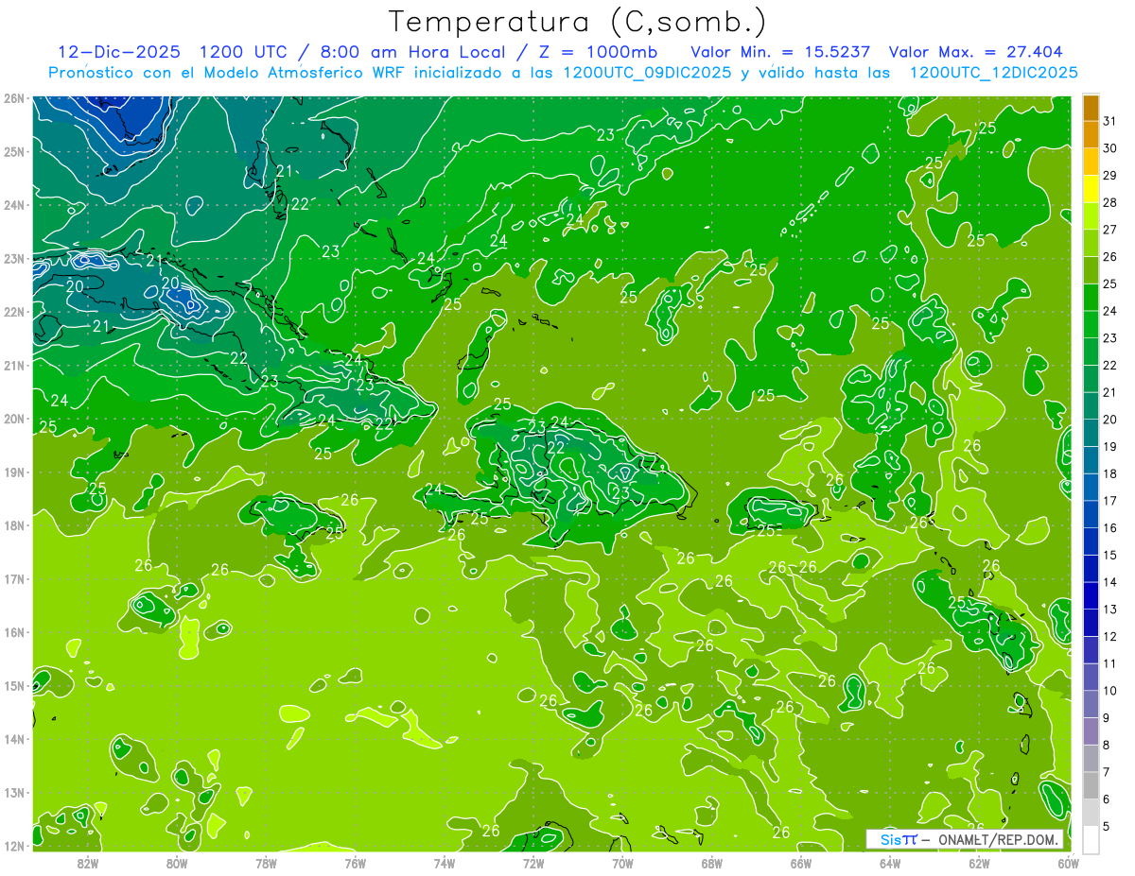The image size is (1135, 876).
Task: Click the title "Temperatura (C,somb.)"
Action: point(578,22)
